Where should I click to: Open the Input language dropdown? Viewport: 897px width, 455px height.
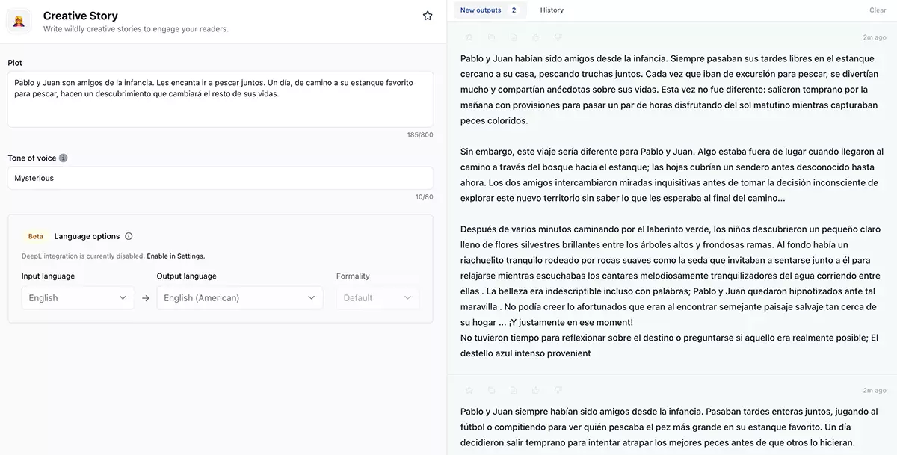pyautogui.click(x=78, y=297)
